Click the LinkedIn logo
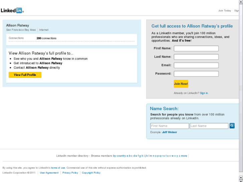Image resolution: width=243 pixels, height=182 pixels. [12, 11]
